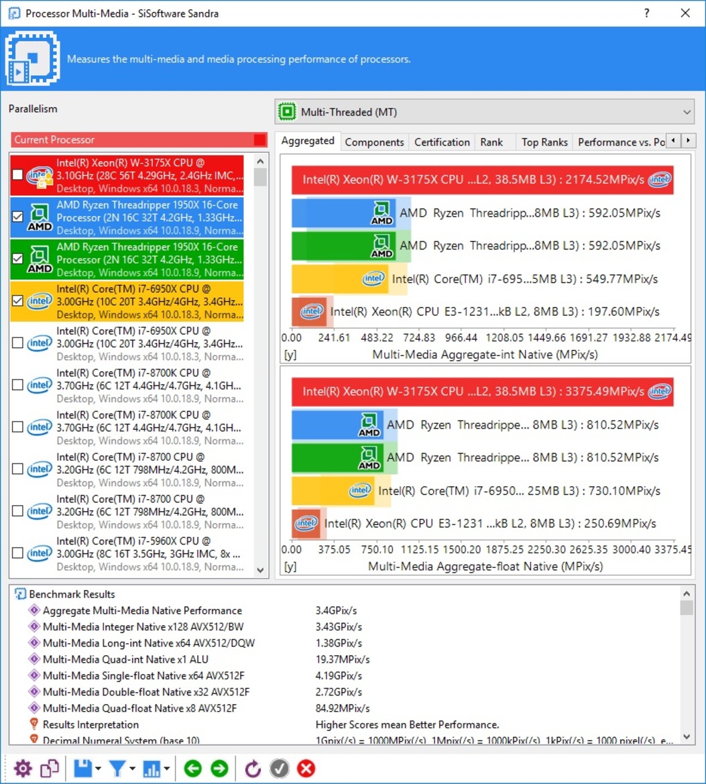Save results with the floppy disk icon
Screen dimensions: 706x784
[83, 769]
